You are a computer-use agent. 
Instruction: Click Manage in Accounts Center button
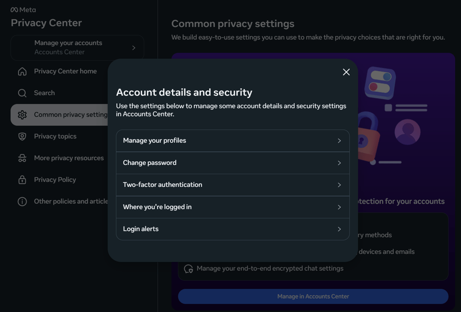pos(313,296)
